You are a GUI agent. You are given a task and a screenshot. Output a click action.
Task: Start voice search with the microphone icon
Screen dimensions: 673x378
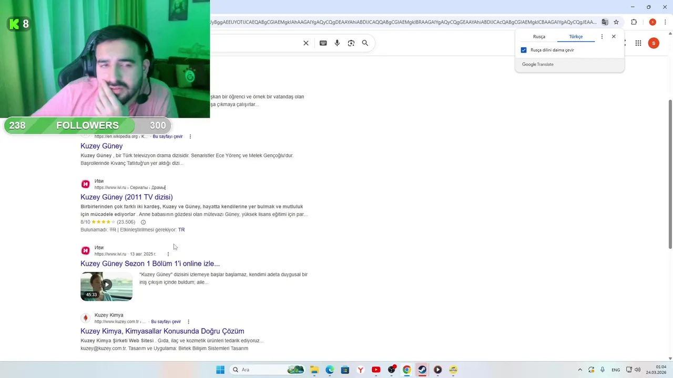click(x=337, y=43)
